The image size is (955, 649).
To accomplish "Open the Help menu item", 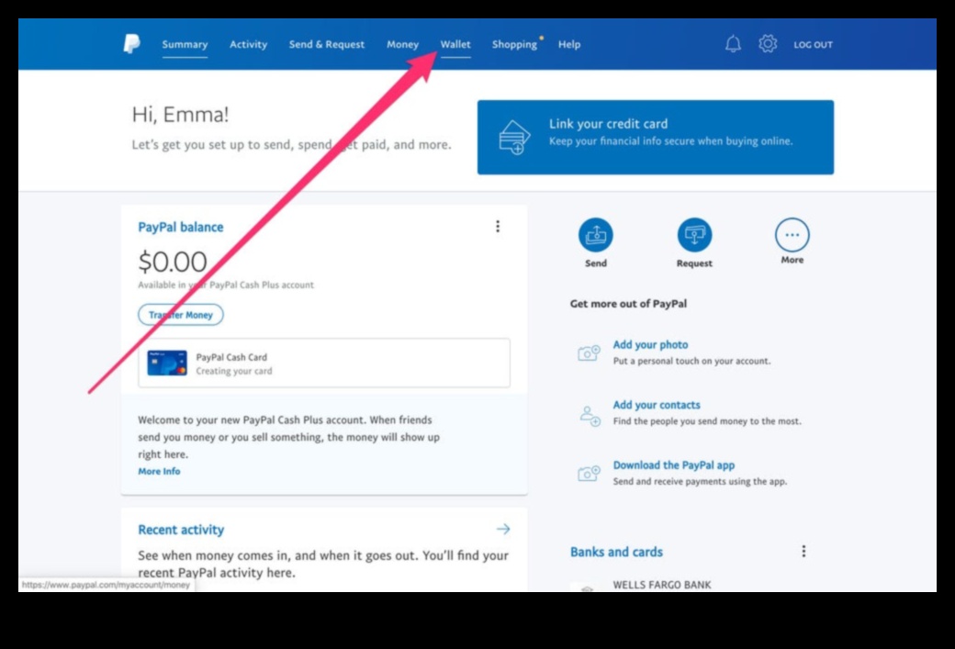I will point(568,44).
